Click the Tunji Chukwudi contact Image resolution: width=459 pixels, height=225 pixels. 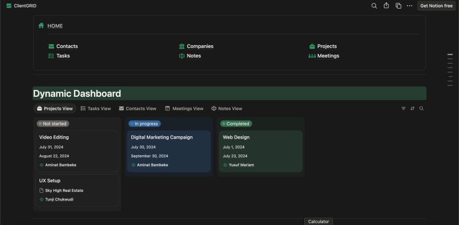click(59, 200)
